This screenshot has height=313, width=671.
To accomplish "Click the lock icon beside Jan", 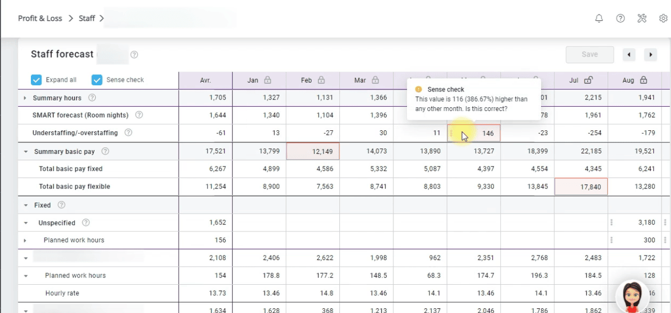I will [x=268, y=80].
